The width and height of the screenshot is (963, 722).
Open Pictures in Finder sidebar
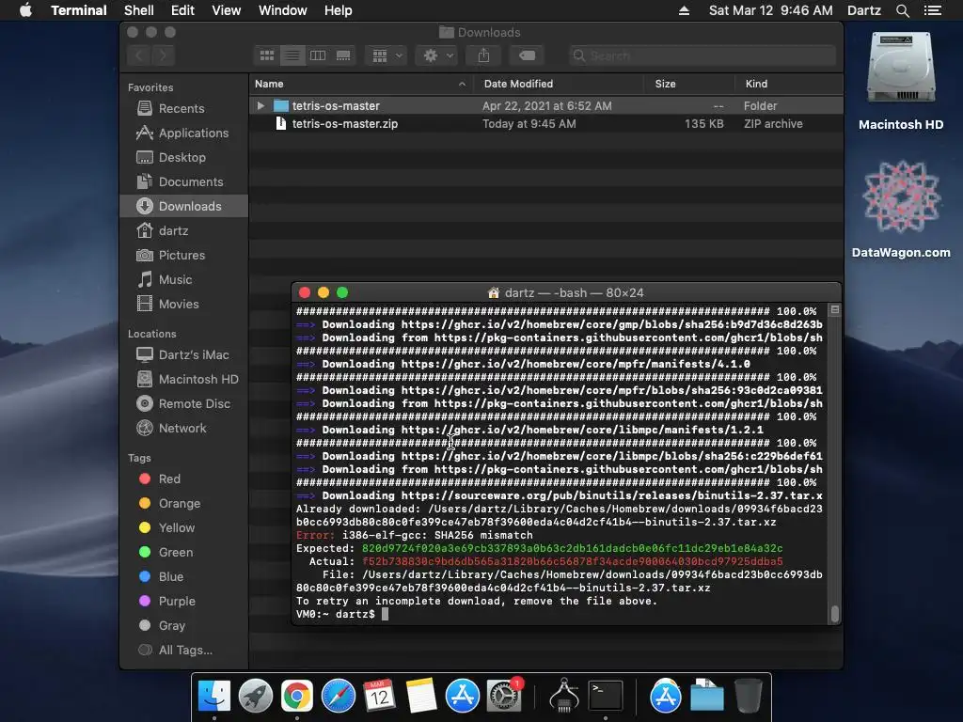pyautogui.click(x=182, y=256)
